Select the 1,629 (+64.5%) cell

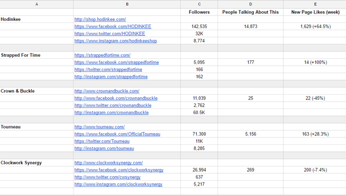(x=315, y=26)
